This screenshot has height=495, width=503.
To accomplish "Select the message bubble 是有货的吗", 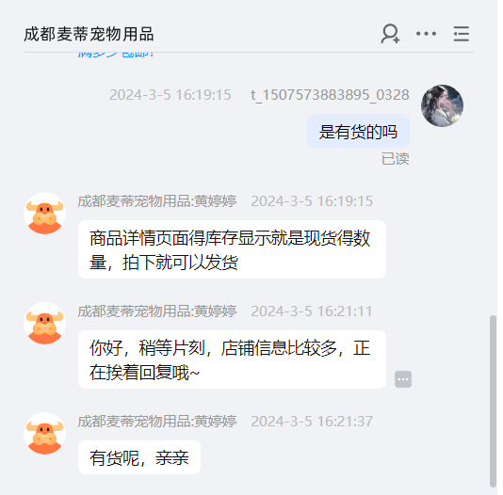I will 358,132.
